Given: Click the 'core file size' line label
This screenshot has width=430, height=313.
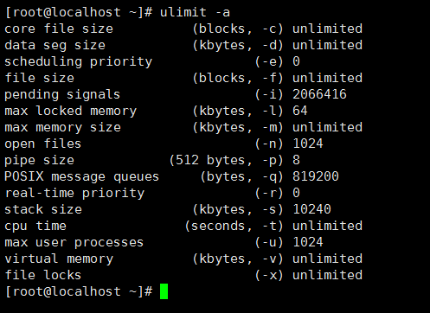Looking at the screenshot, I should coord(59,29).
